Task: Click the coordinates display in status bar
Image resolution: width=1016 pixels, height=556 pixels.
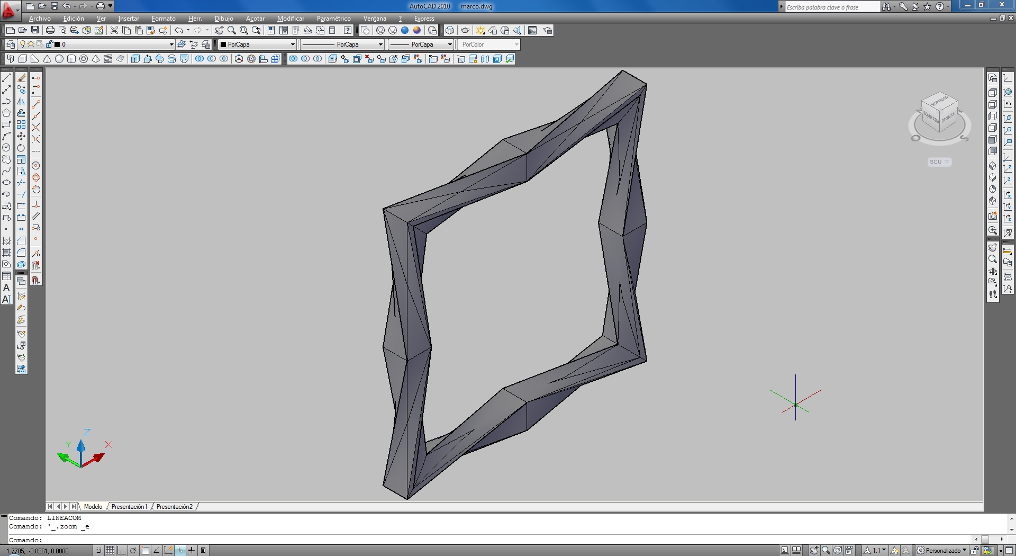Action: 38,551
